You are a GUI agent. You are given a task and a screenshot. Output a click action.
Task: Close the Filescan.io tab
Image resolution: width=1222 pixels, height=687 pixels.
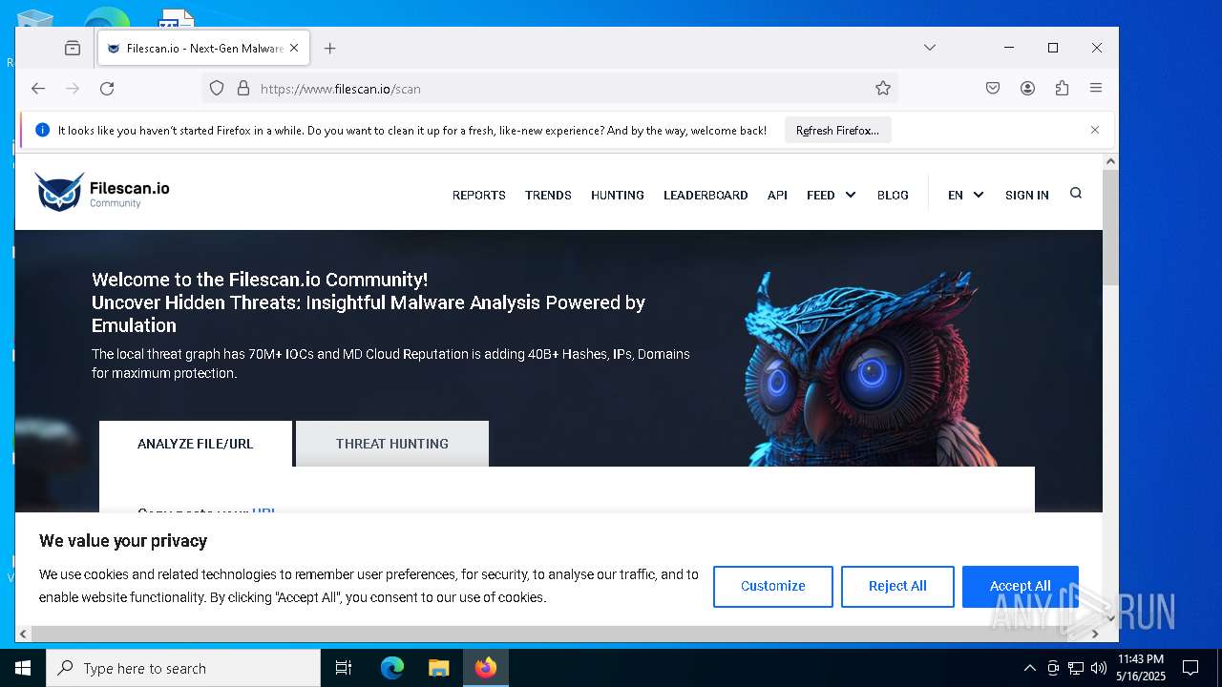(x=294, y=49)
